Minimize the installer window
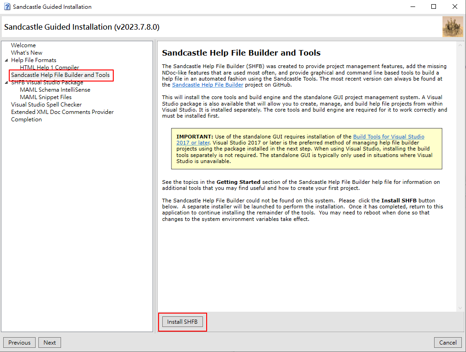The width and height of the screenshot is (466, 352). coord(413,6)
